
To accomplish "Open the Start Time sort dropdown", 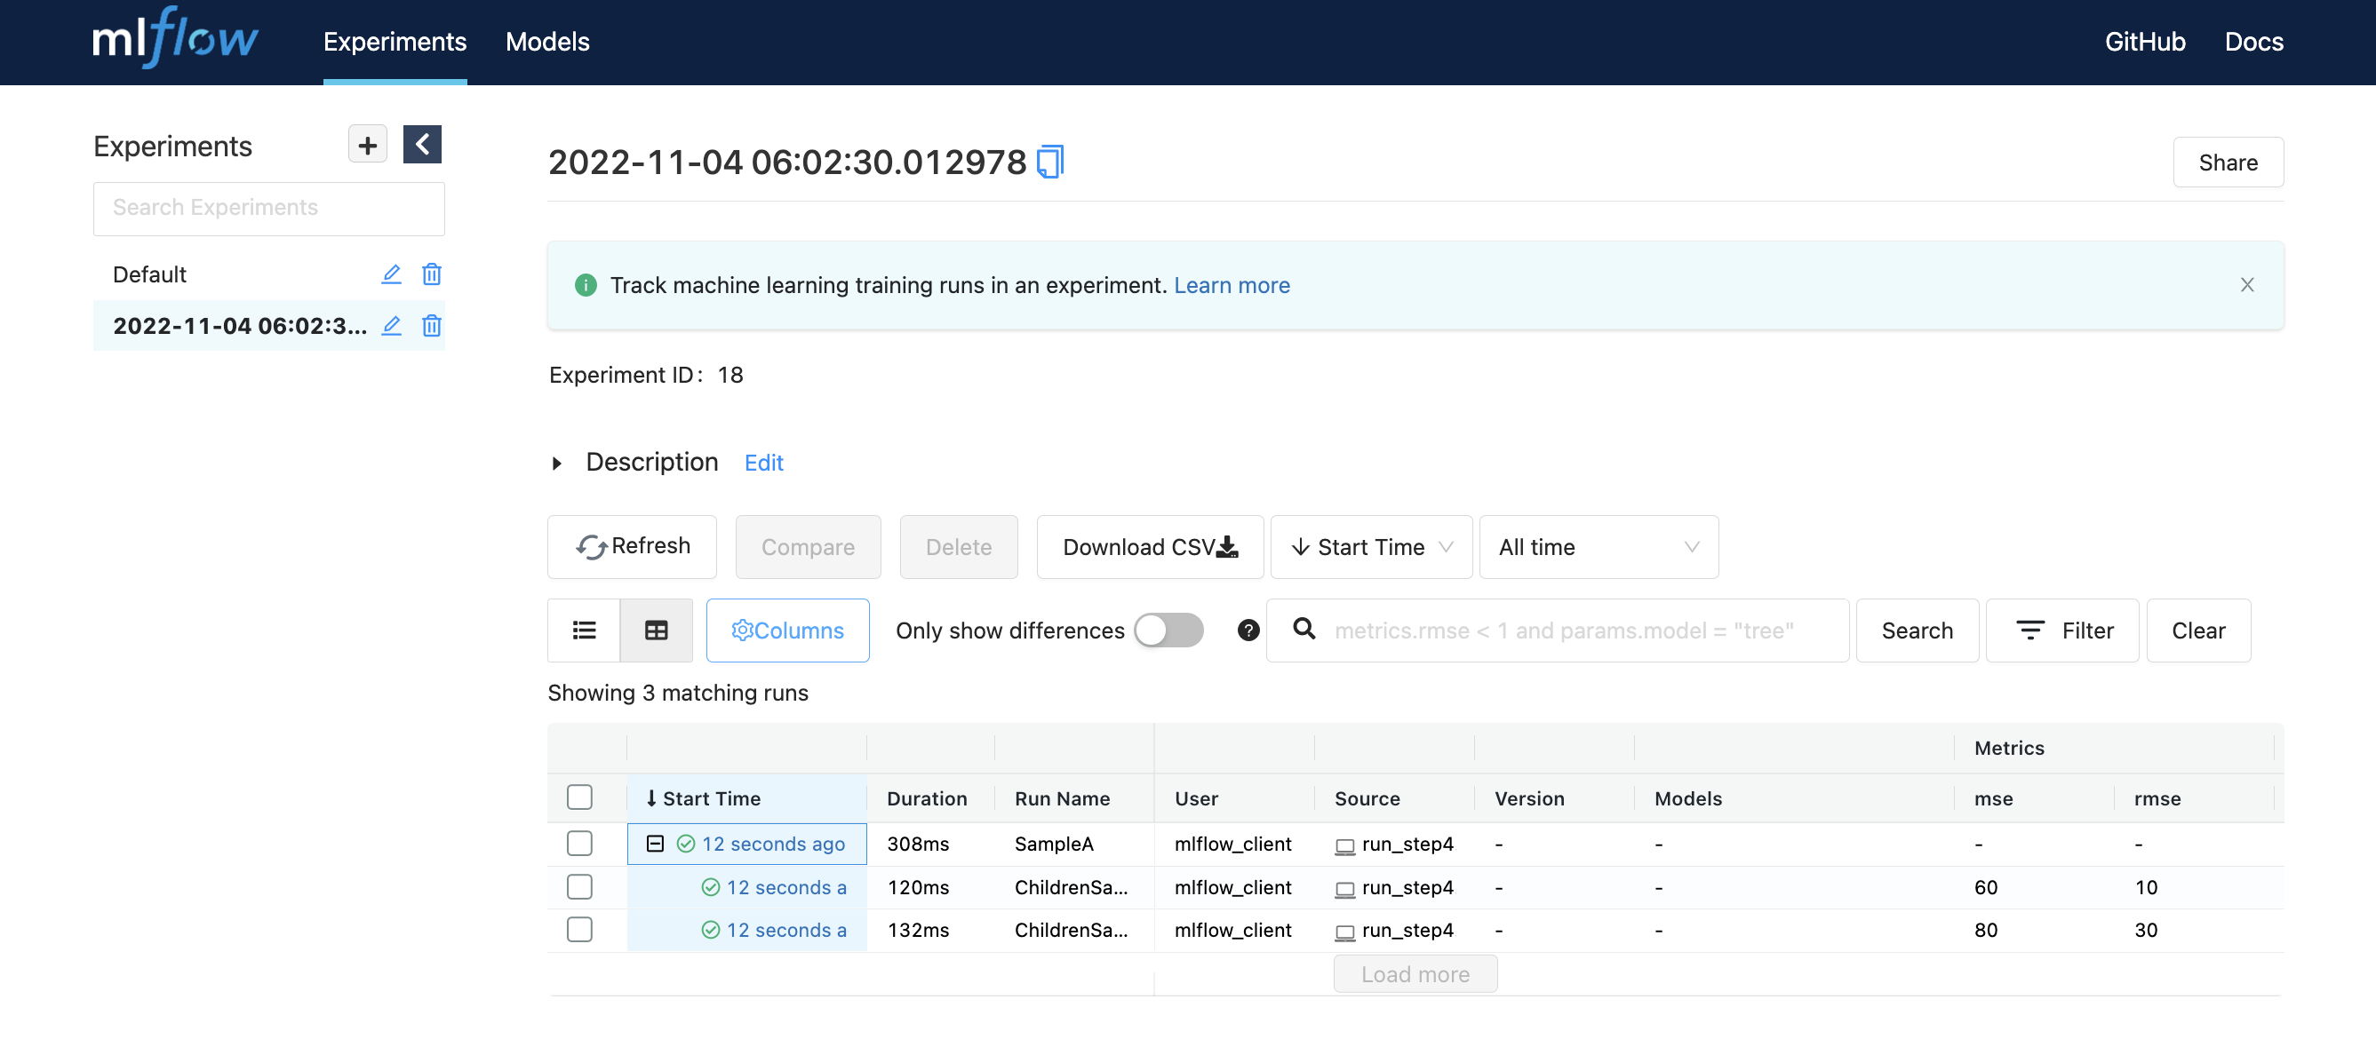I will point(1371,547).
